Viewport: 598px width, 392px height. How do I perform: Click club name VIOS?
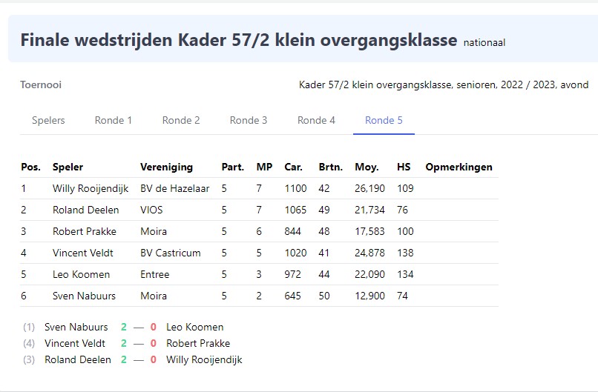click(151, 210)
